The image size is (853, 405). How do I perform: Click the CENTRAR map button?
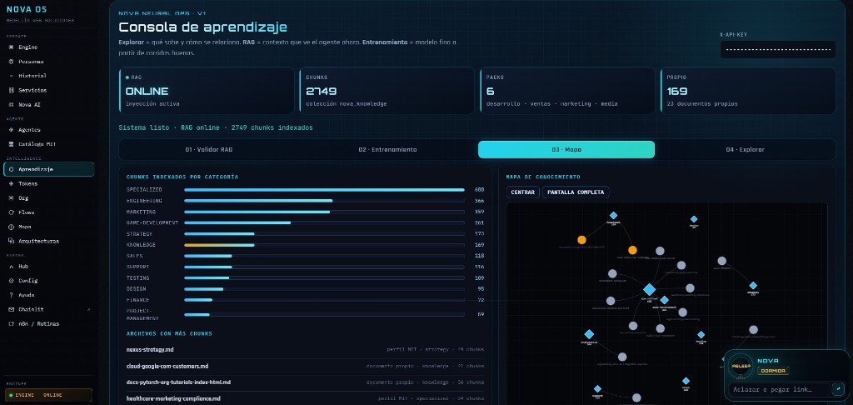(523, 192)
